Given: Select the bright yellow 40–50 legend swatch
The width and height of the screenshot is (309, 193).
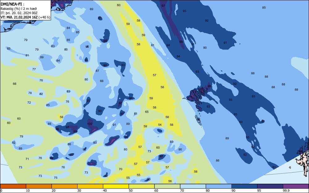Looking at the screenshot, I should point(116,186).
